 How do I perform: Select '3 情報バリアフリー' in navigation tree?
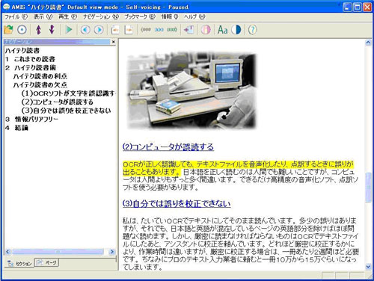(x=31, y=119)
